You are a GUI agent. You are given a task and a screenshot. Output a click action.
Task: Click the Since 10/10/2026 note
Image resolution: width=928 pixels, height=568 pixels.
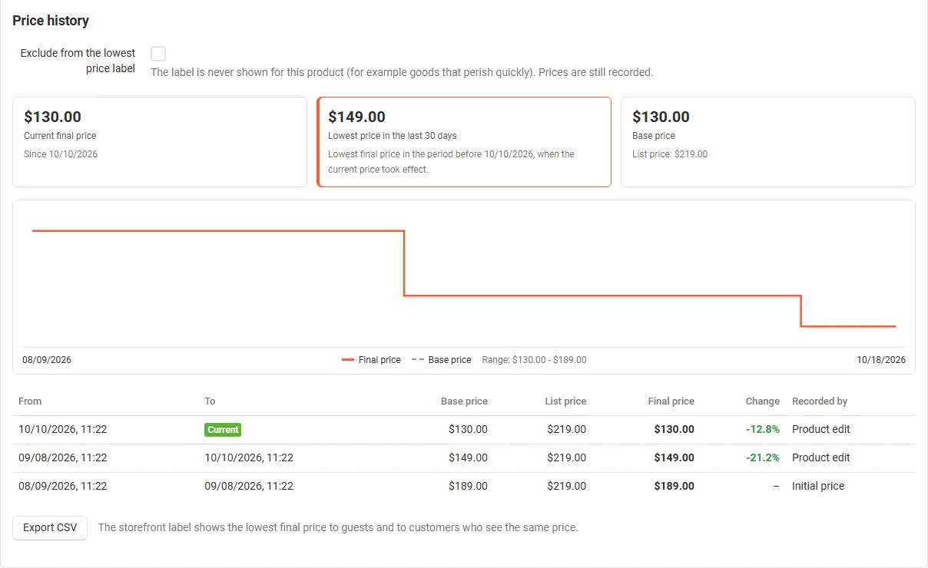(x=61, y=154)
